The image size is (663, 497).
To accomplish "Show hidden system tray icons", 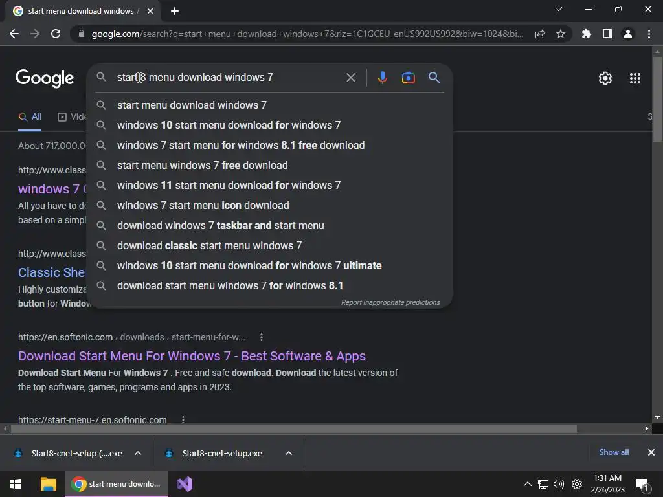I will click(527, 484).
